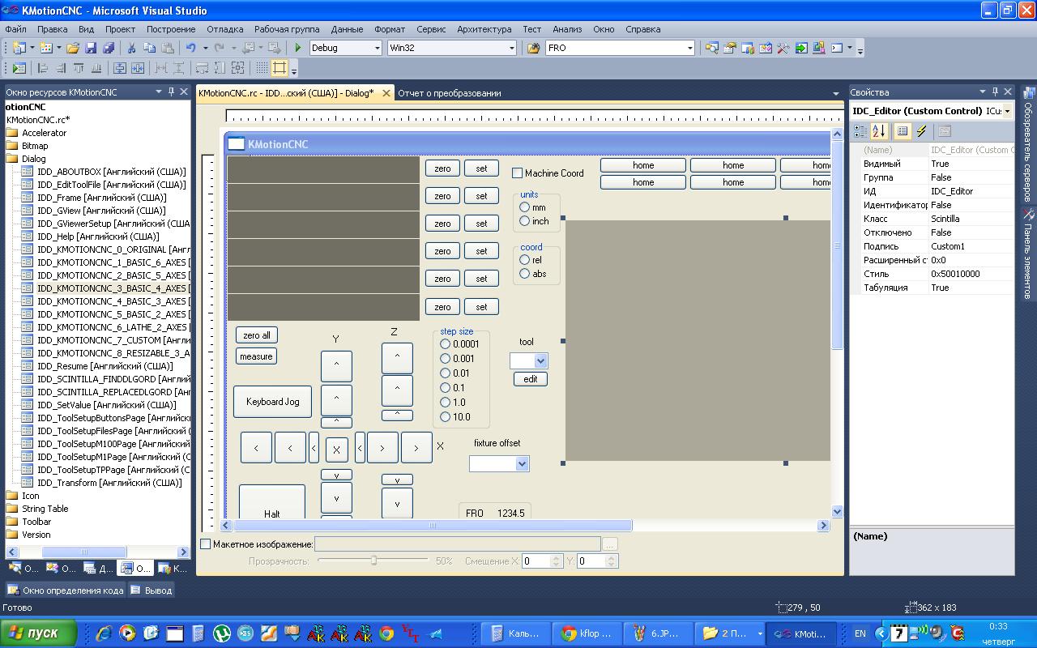1037x648 pixels.
Task: Select the Toolbar folder in resource tree
Action: (36, 522)
